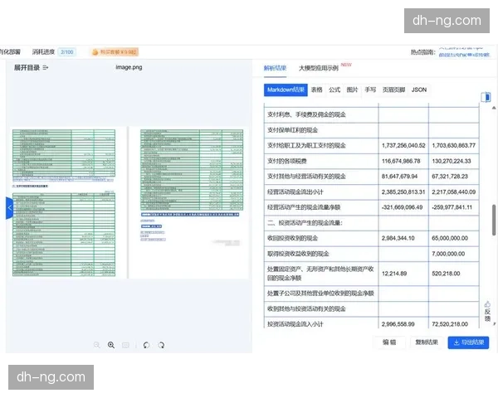The width and height of the screenshot is (498, 398).
Task: Click the value -321,669,096.49
Action: click(x=402, y=207)
